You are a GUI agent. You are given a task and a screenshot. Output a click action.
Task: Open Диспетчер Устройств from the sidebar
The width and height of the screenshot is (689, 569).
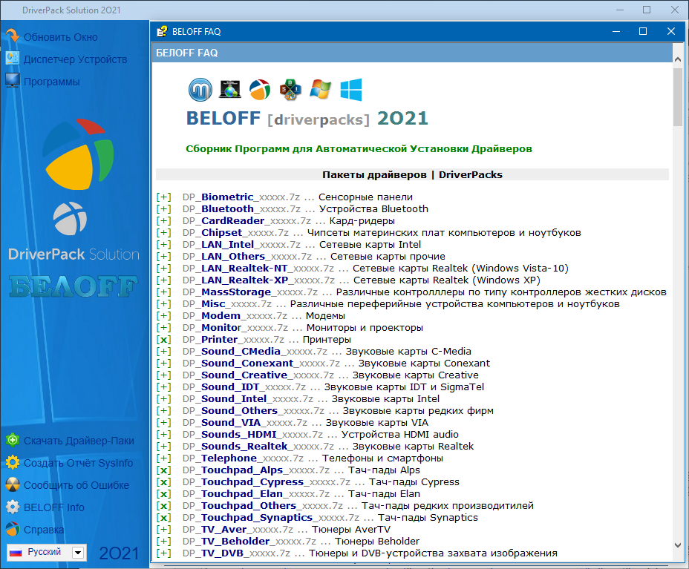tap(74, 59)
